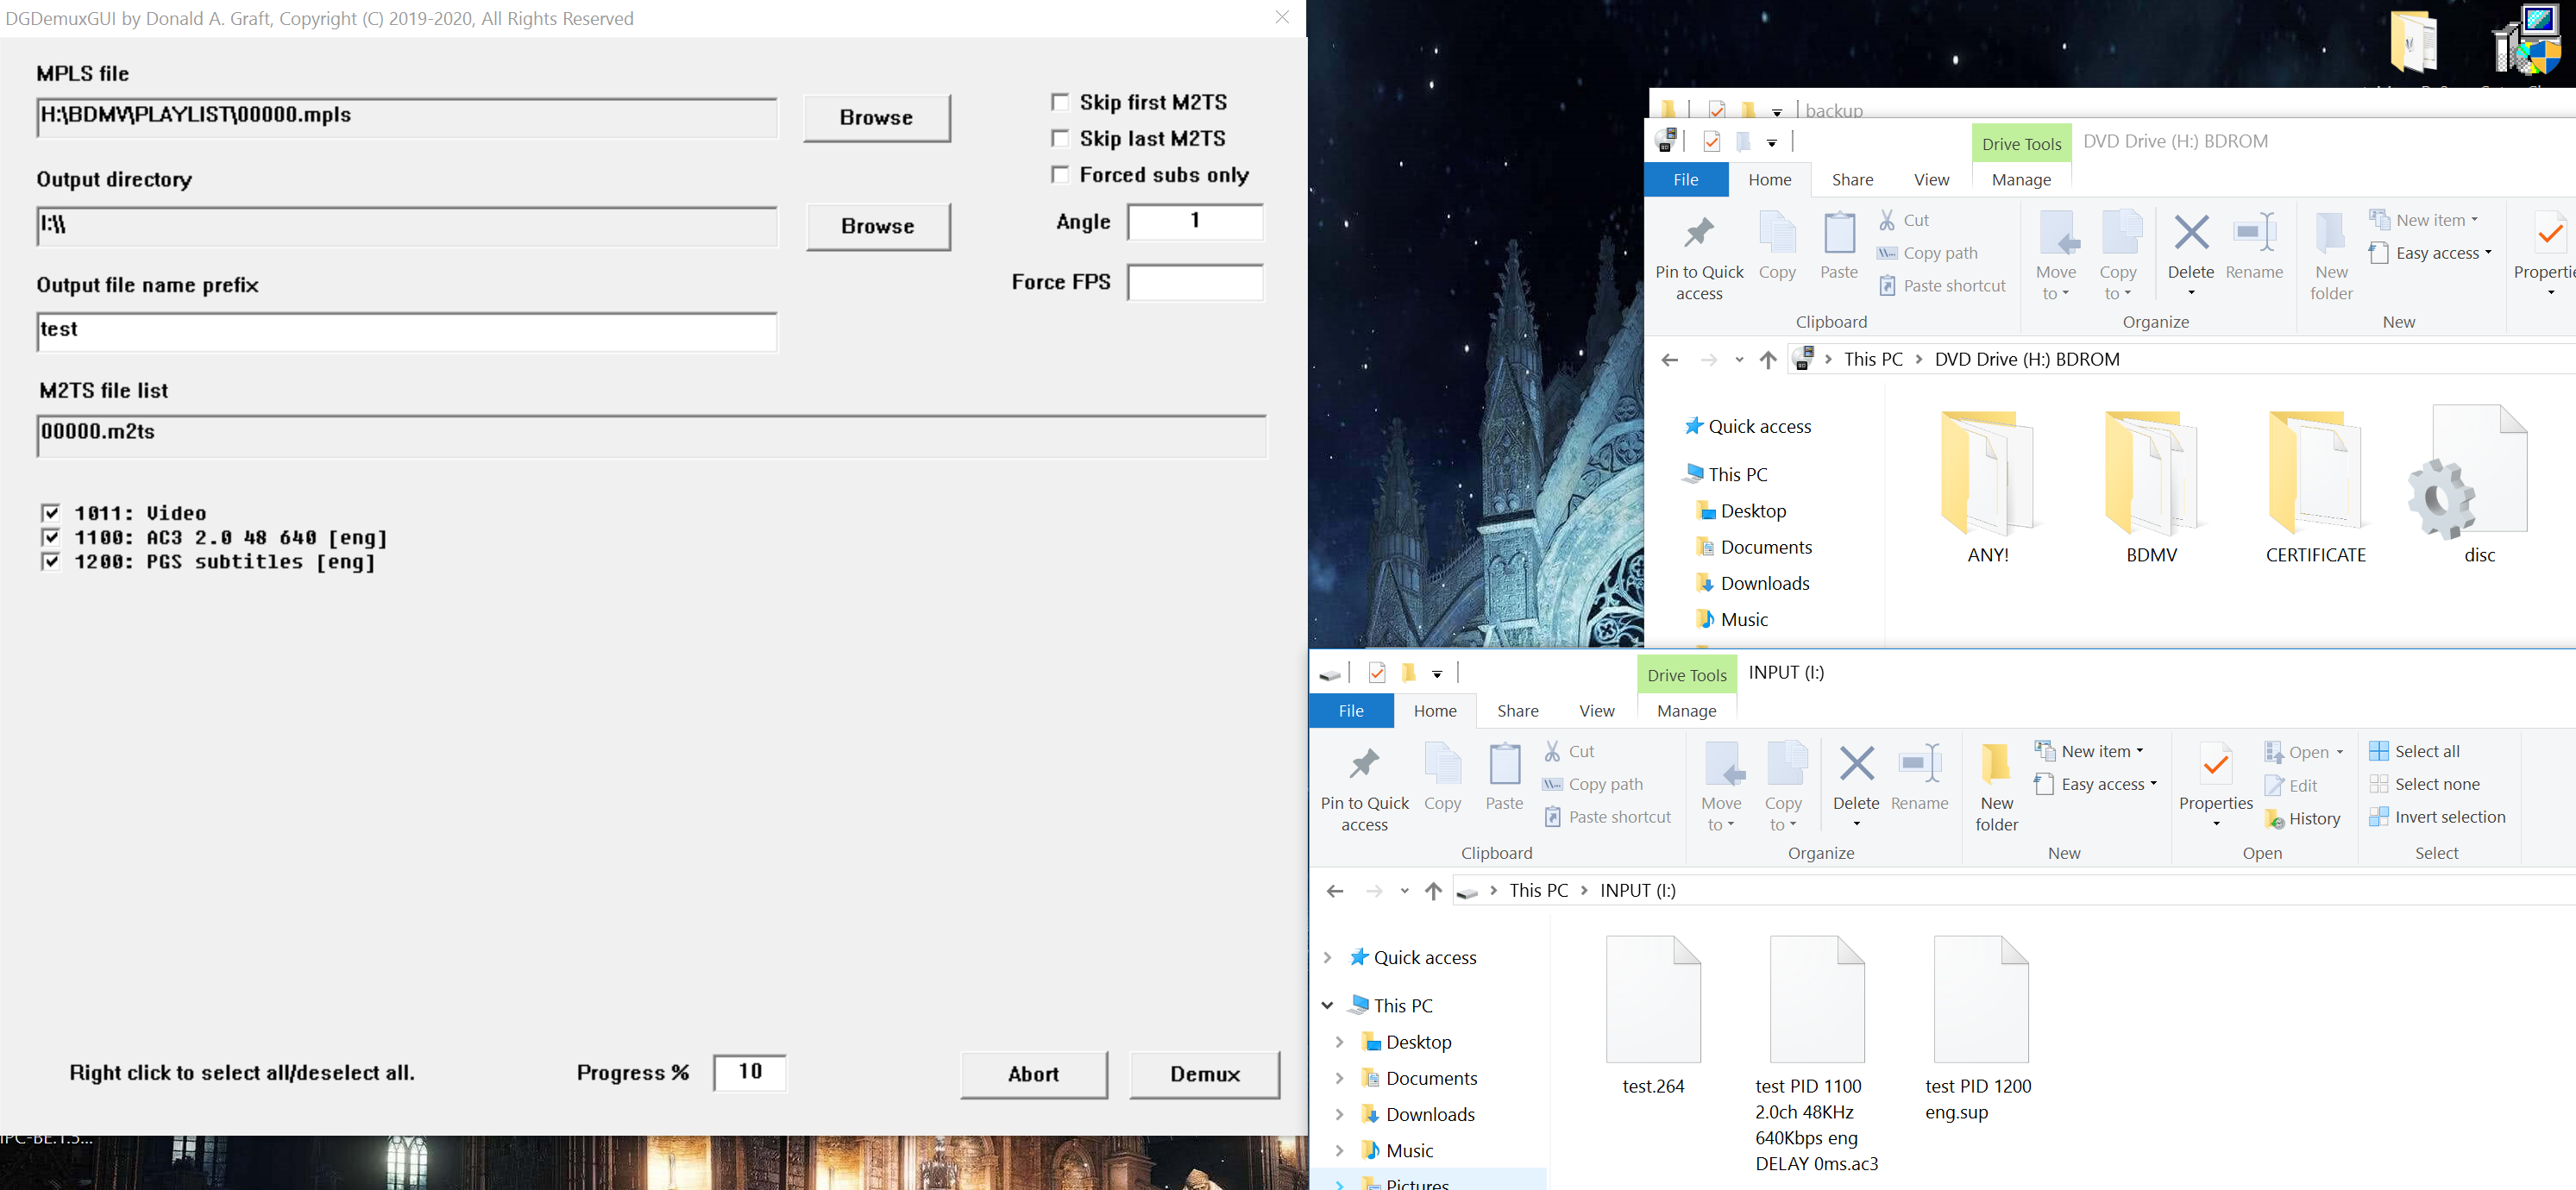
Task: Select the test PID 1200 eng.sup file
Action: 1979,1029
